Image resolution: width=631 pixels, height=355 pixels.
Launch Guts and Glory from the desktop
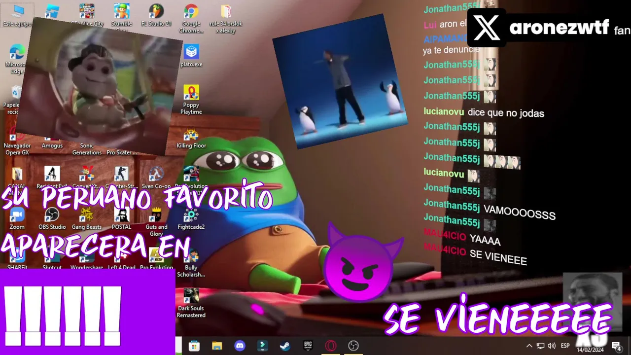[156, 222]
